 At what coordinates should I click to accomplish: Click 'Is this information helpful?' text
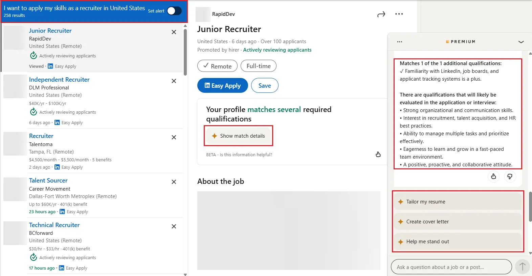(246, 155)
